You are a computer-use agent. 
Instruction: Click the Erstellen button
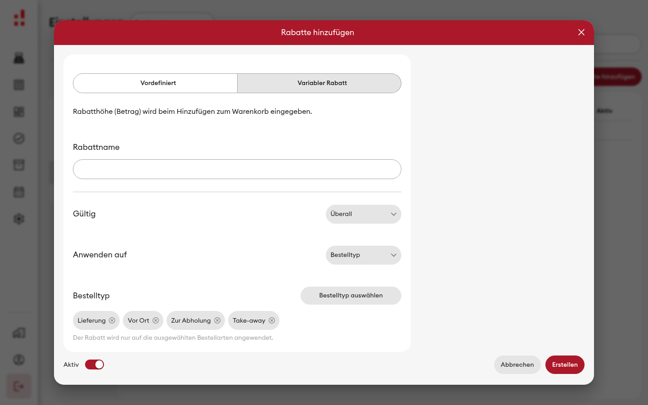click(x=565, y=364)
